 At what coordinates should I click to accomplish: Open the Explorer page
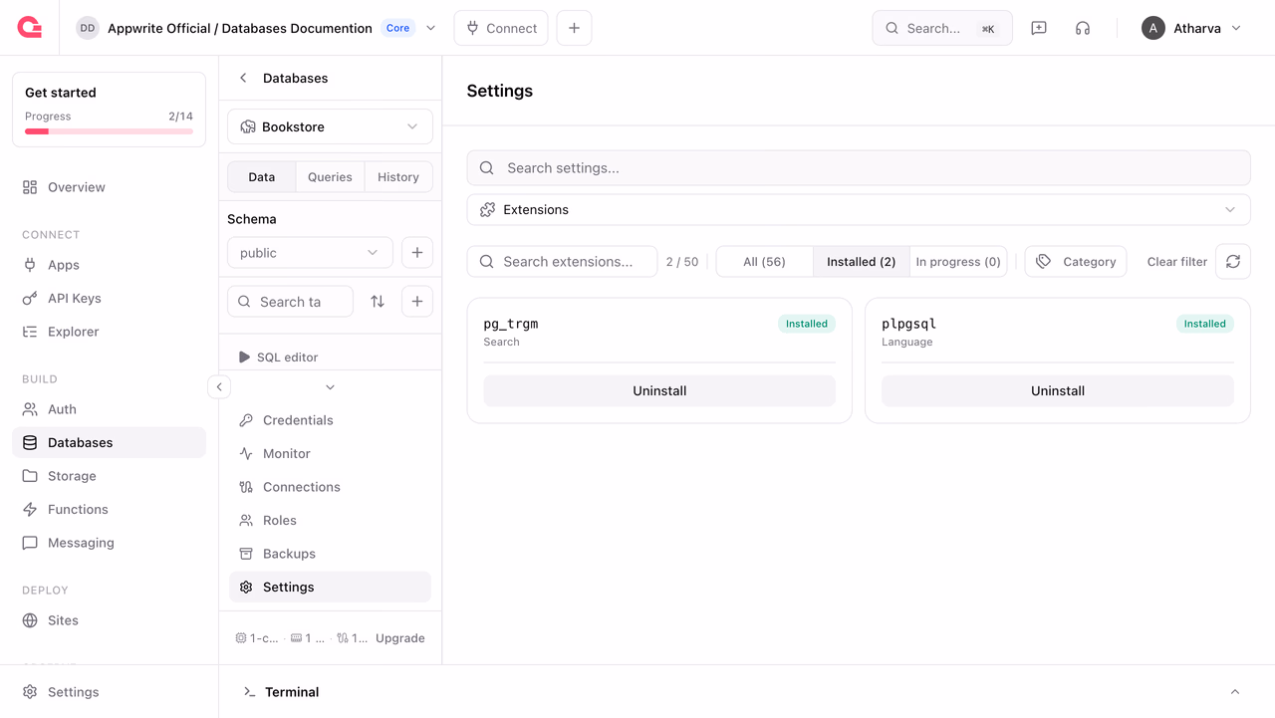(109, 332)
